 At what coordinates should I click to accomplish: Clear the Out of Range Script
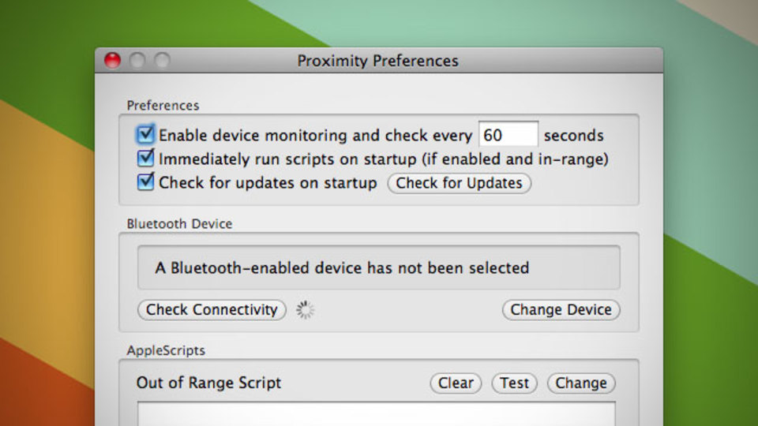click(456, 383)
